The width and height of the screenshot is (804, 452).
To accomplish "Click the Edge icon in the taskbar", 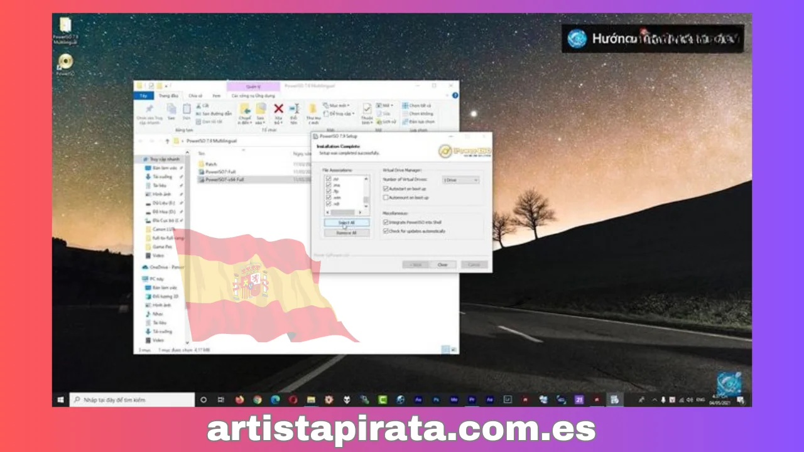I will (x=275, y=399).
